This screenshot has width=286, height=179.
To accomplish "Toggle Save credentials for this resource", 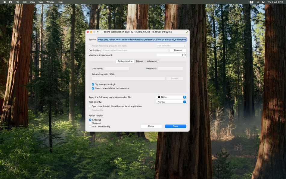I will tap(93, 88).
